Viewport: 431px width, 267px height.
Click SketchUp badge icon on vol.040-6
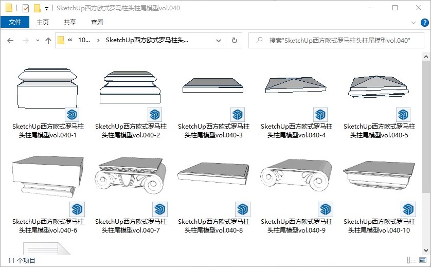pos(77,209)
